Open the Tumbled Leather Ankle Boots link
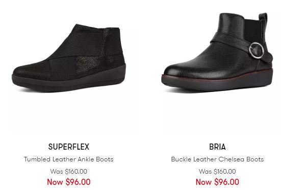 pos(69,159)
